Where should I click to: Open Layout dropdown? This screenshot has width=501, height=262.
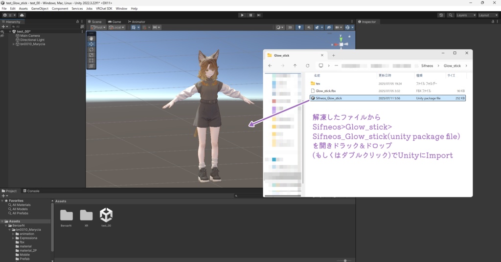click(488, 15)
